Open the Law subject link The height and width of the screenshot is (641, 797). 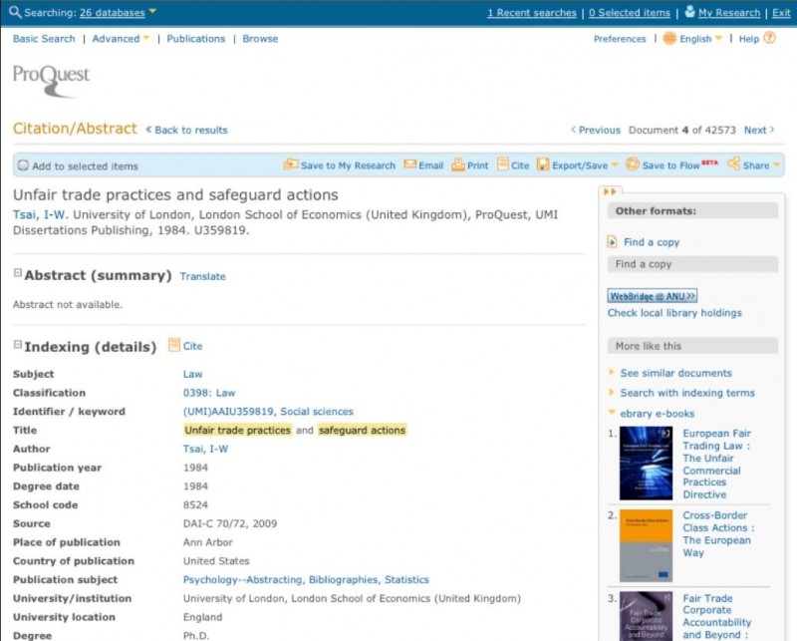(x=192, y=375)
